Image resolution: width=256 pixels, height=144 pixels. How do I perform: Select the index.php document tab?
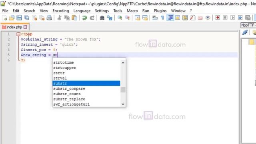(14, 27)
